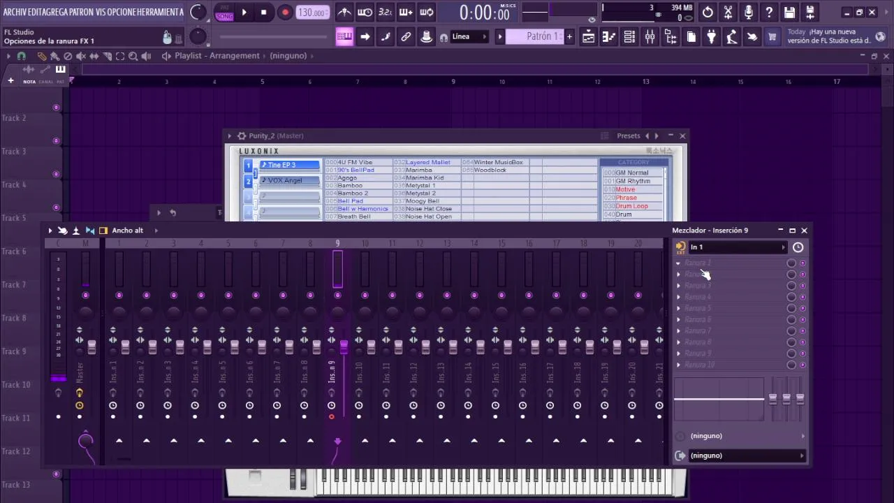The width and height of the screenshot is (894, 503).
Task: Toggle step editing mode icon
Action: coord(386,37)
